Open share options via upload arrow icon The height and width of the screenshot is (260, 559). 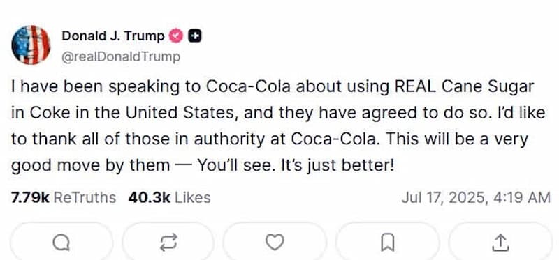coord(500,242)
